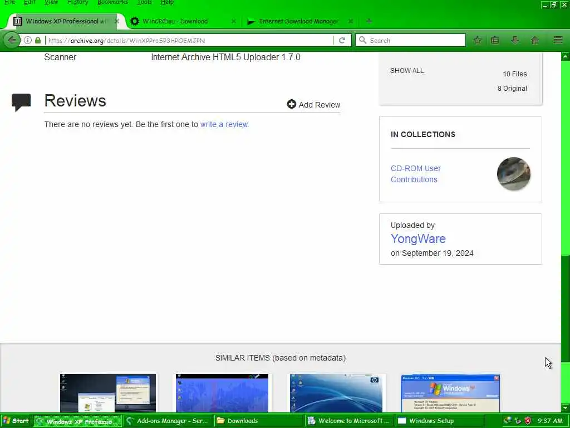
Task: Open the YongWare uploader profile link
Action: coord(418,239)
